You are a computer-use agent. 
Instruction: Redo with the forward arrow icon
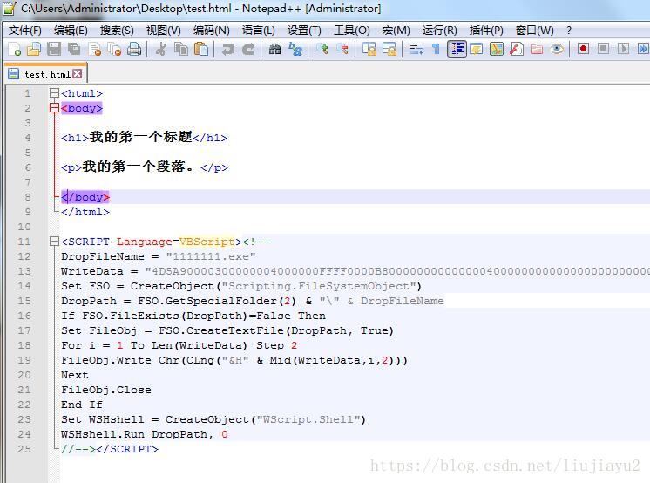(248, 49)
